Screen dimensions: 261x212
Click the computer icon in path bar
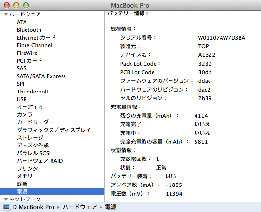click(x=7, y=207)
